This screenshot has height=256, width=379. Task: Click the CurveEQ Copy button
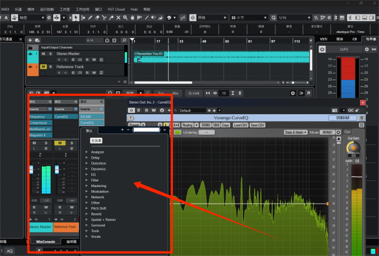tap(226, 125)
